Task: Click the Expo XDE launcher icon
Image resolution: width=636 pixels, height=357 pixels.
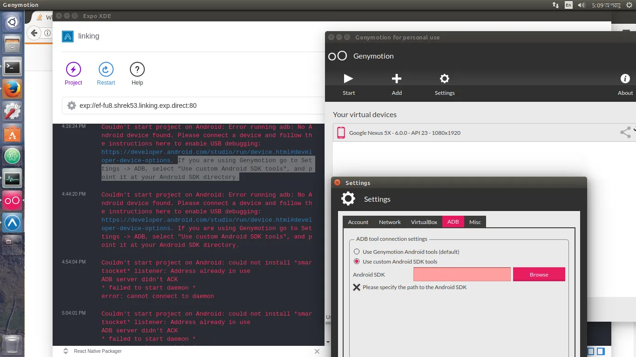Action: tap(12, 223)
